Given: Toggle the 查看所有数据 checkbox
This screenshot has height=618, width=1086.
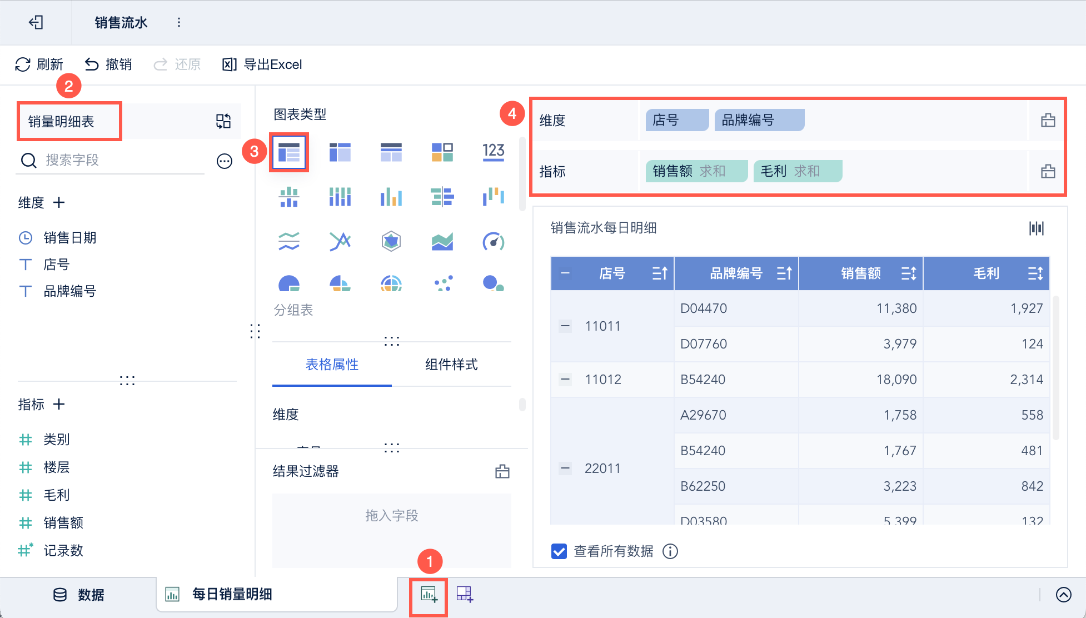Looking at the screenshot, I should [559, 551].
